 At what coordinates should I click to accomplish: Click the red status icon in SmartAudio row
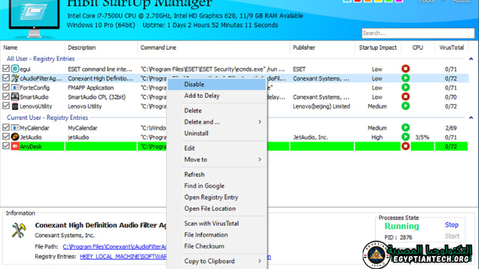tap(406, 97)
